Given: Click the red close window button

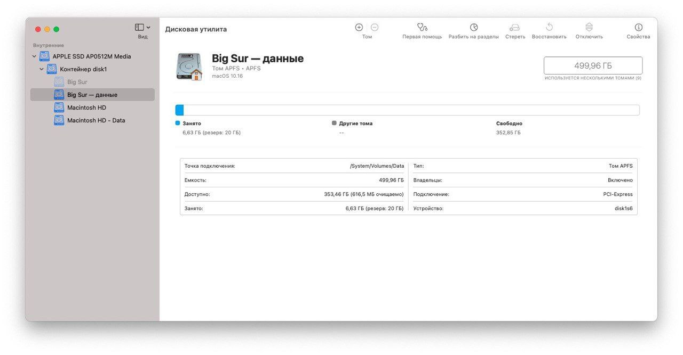Looking at the screenshot, I should click(x=38, y=29).
